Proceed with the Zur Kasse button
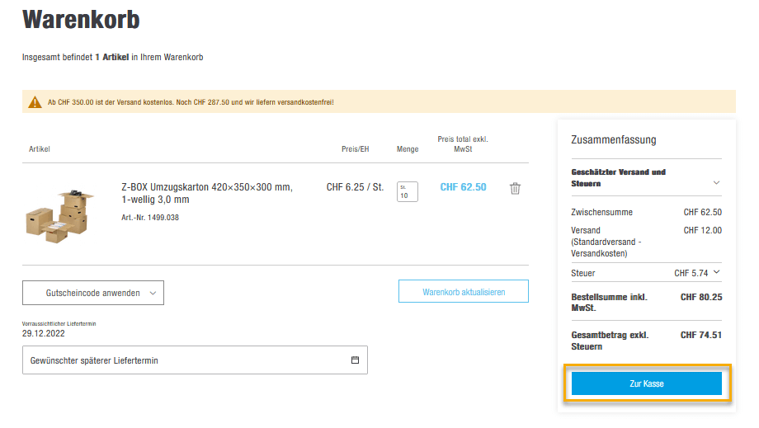Screen dimensions: 759x428 pos(646,383)
